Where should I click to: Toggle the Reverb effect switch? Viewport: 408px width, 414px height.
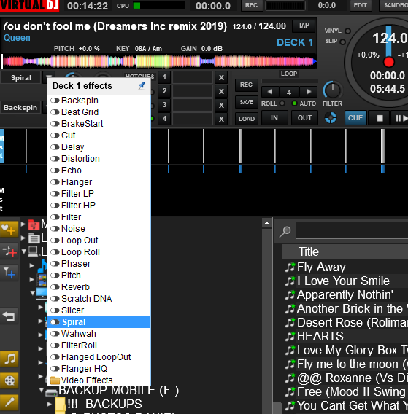click(x=55, y=287)
